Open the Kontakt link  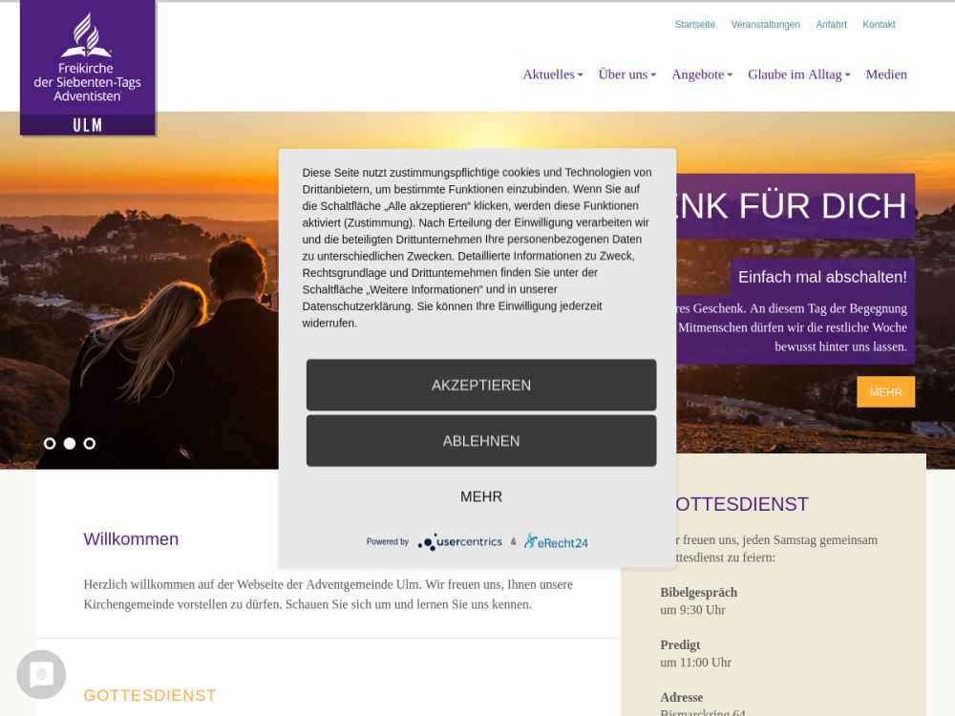pyautogui.click(x=879, y=25)
